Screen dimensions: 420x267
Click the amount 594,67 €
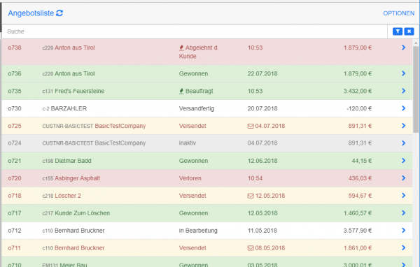point(360,196)
